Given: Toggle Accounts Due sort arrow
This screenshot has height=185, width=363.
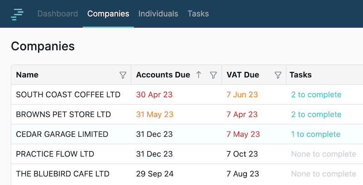Looking at the screenshot, I should coord(199,75).
